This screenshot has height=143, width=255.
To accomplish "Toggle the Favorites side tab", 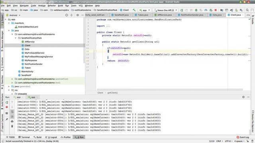I will pyautogui.click(x=2, y=82).
